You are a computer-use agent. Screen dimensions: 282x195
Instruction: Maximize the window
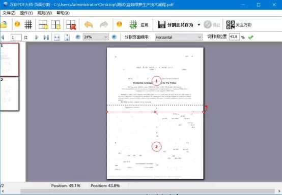pyautogui.click(x=259, y=5)
